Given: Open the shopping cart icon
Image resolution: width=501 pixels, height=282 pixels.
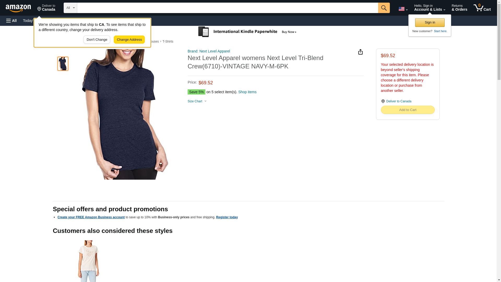Looking at the screenshot, I should click(482, 8).
